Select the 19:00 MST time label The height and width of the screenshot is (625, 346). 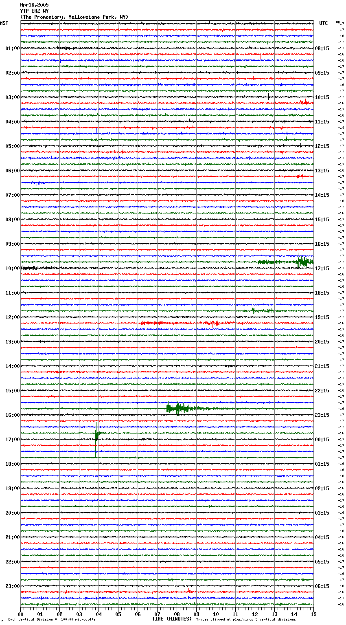13,489
